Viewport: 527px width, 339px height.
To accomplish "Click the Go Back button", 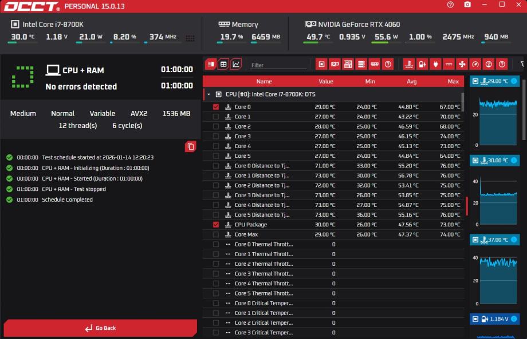I will 100,328.
